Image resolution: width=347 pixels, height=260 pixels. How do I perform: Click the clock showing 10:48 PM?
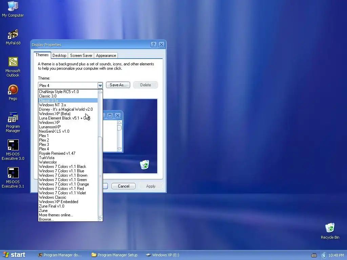click(x=336, y=255)
